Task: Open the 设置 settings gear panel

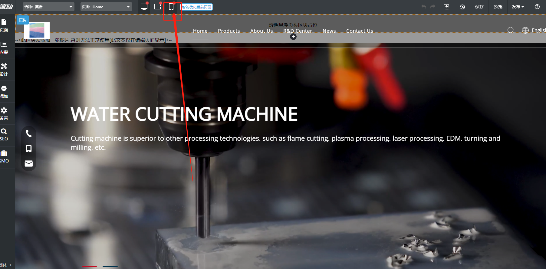Action: [4, 114]
